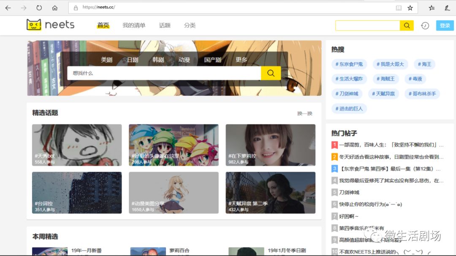The width and height of the screenshot is (456, 256).
Task: Click hot search tag 海贼王
Action: 385,79
